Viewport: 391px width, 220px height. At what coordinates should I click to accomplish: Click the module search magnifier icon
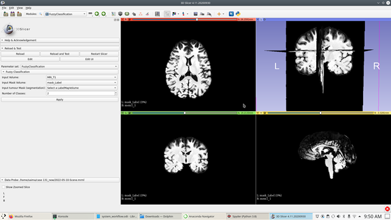[40, 14]
